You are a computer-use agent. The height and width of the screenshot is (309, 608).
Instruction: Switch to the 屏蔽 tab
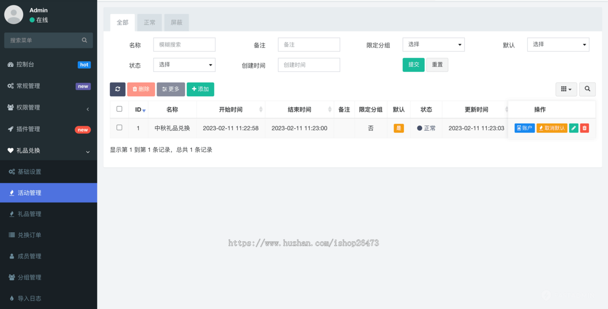(176, 23)
